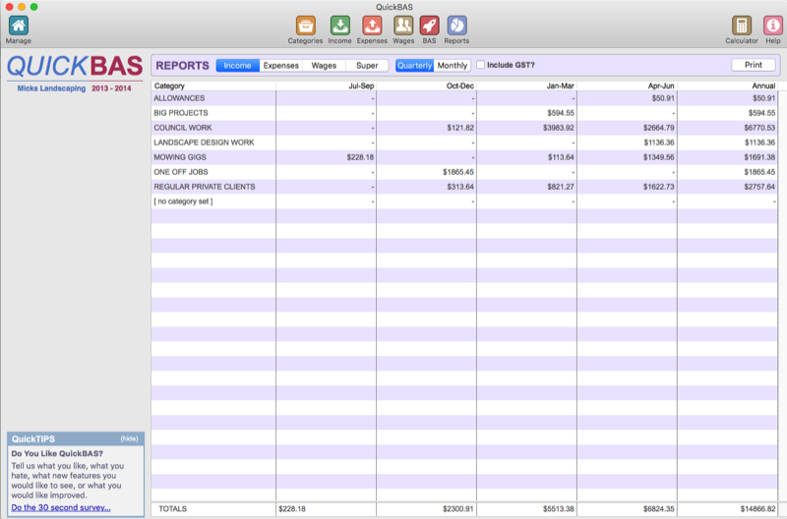
Task: Open the Reports pie chart icon
Action: pyautogui.click(x=456, y=26)
